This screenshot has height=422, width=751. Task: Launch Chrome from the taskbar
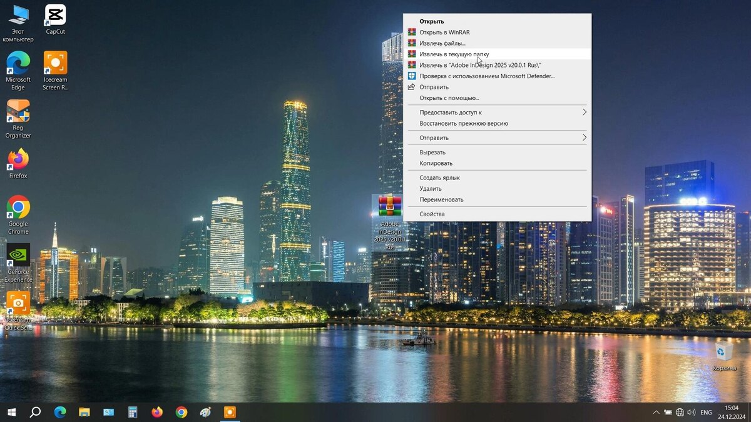[181, 412]
